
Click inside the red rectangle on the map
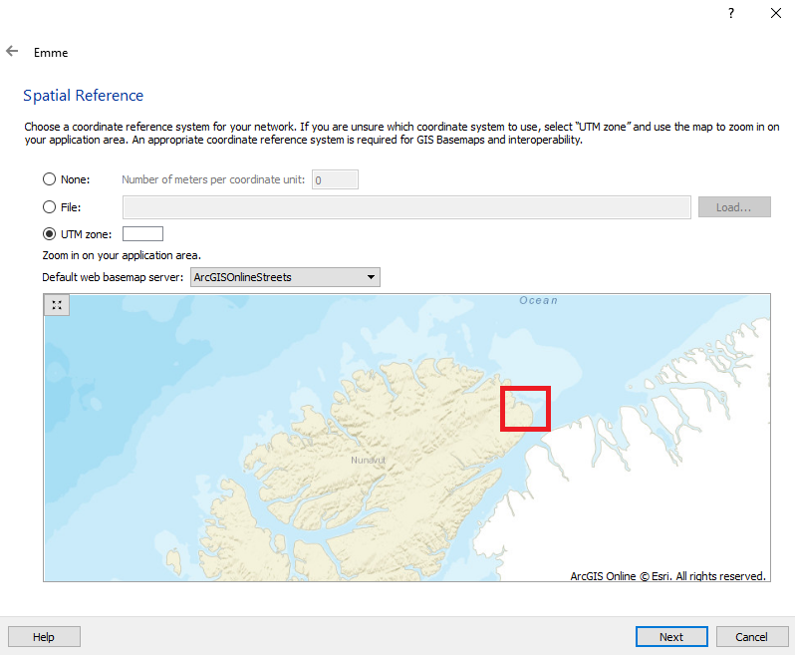pyautogui.click(x=525, y=409)
